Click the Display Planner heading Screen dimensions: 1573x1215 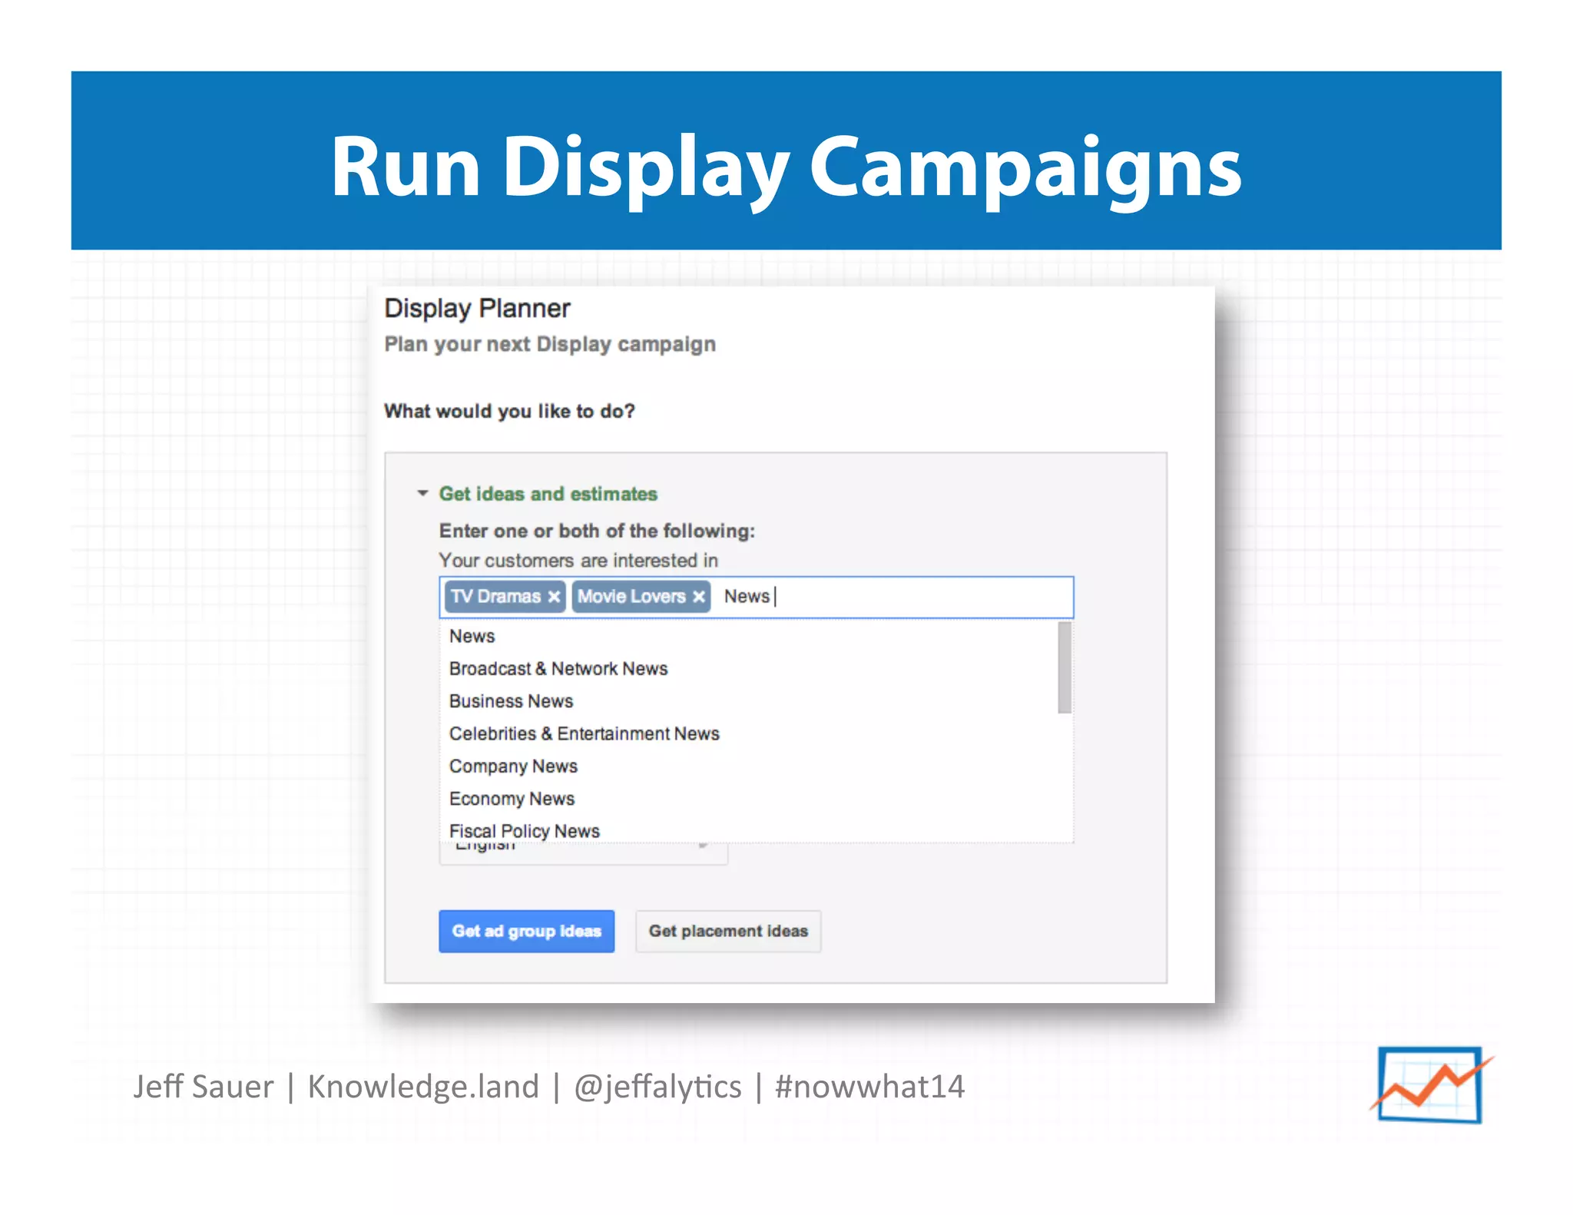click(477, 309)
